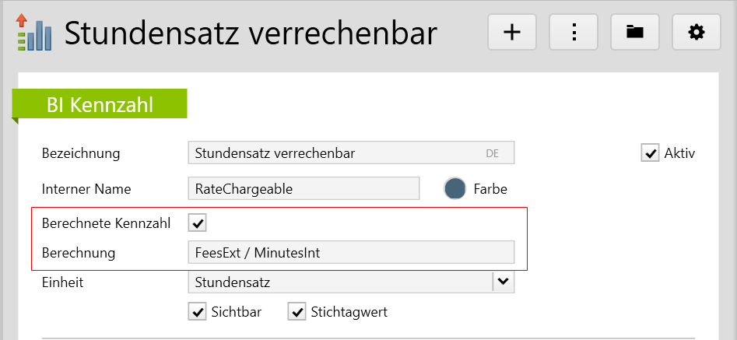
Task: Open settings via the gear icon
Action: [697, 32]
